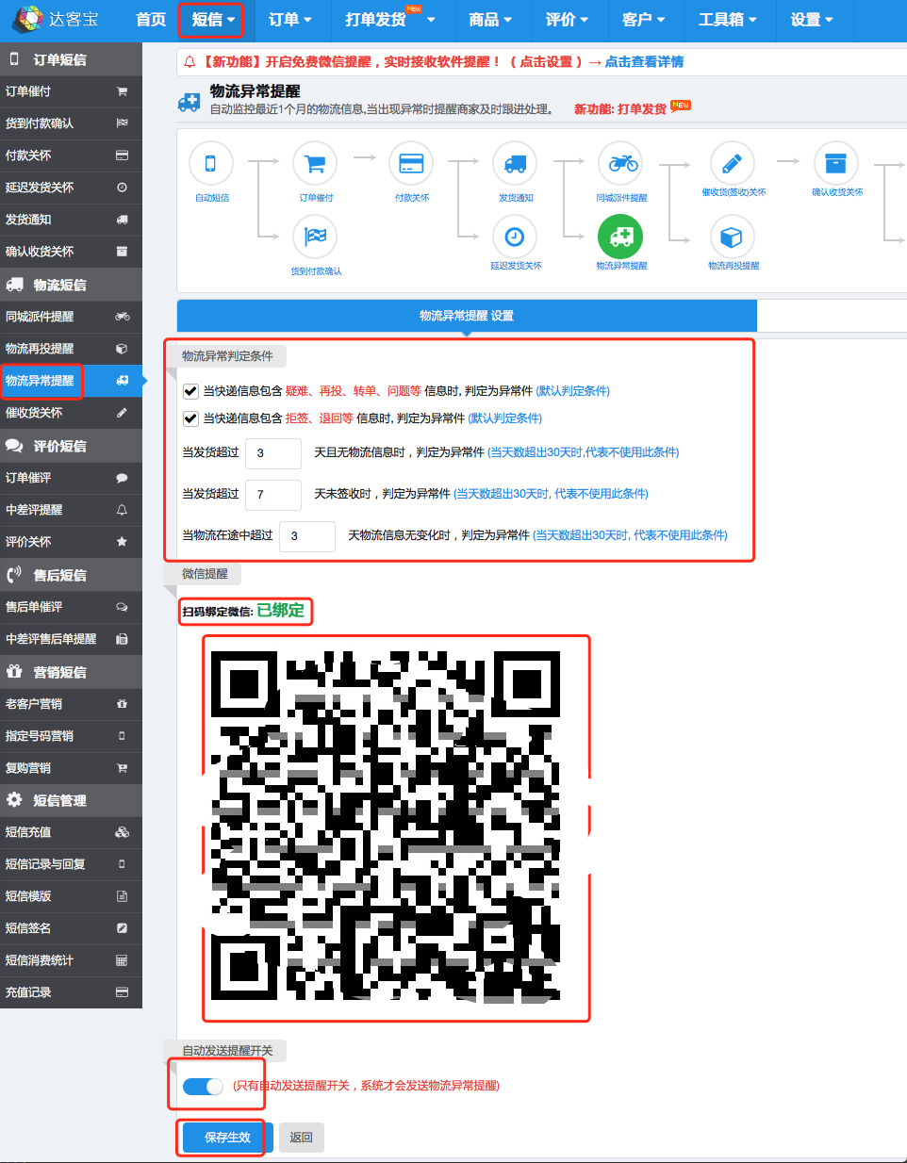Click bell icon beside sidebar 中差评提醒
This screenshot has width=907, height=1163.
[x=122, y=510]
